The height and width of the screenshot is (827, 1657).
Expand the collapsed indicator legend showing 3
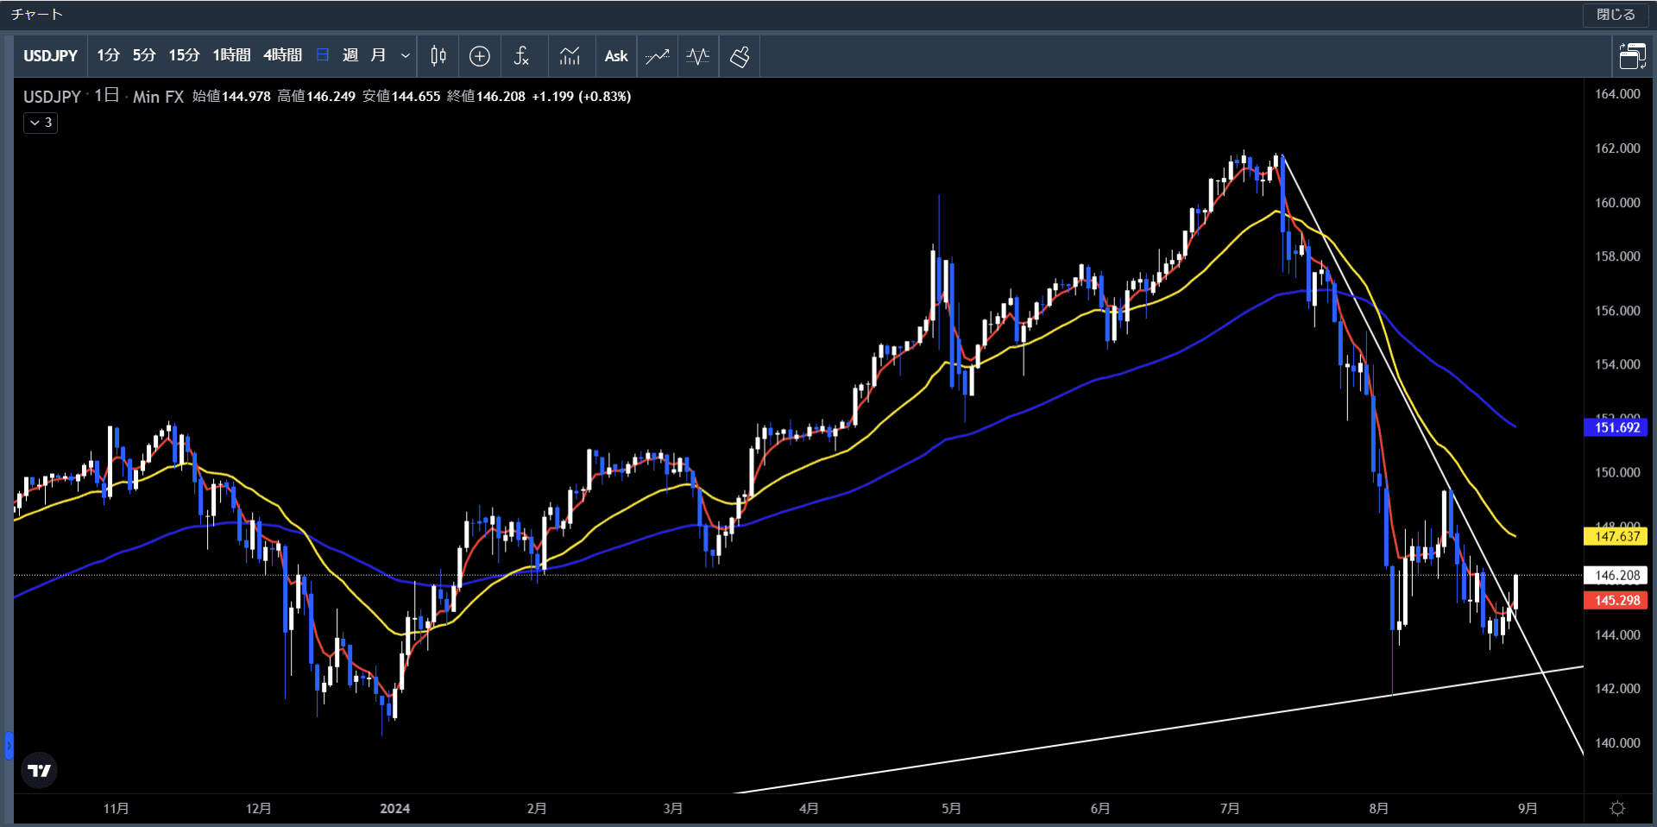pyautogui.click(x=41, y=123)
